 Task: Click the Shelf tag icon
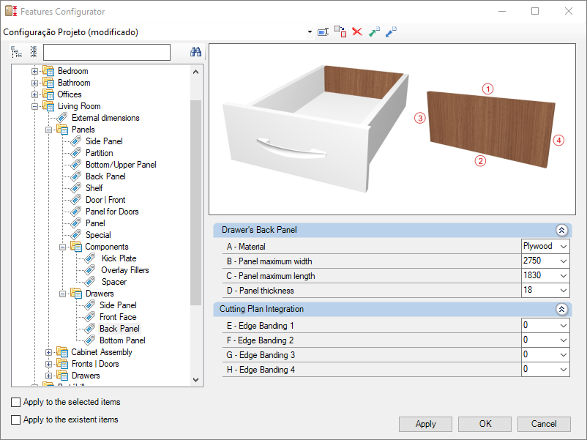(x=76, y=188)
